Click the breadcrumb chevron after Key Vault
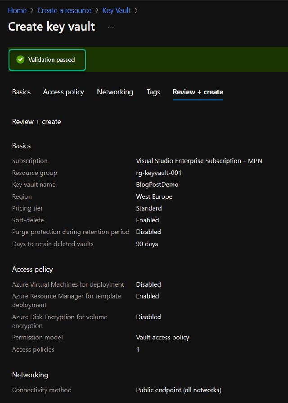 (x=136, y=10)
